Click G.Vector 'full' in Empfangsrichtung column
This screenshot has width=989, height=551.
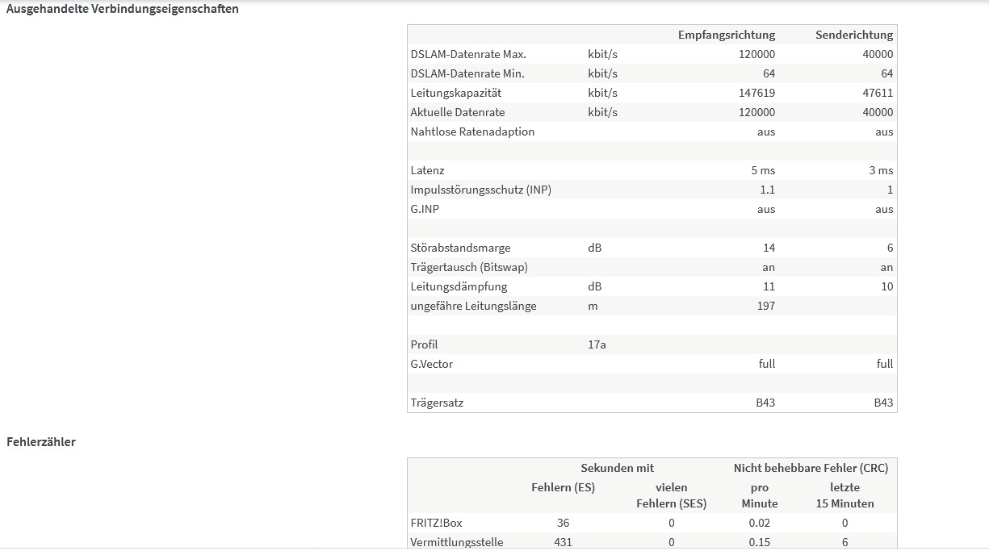(x=767, y=364)
